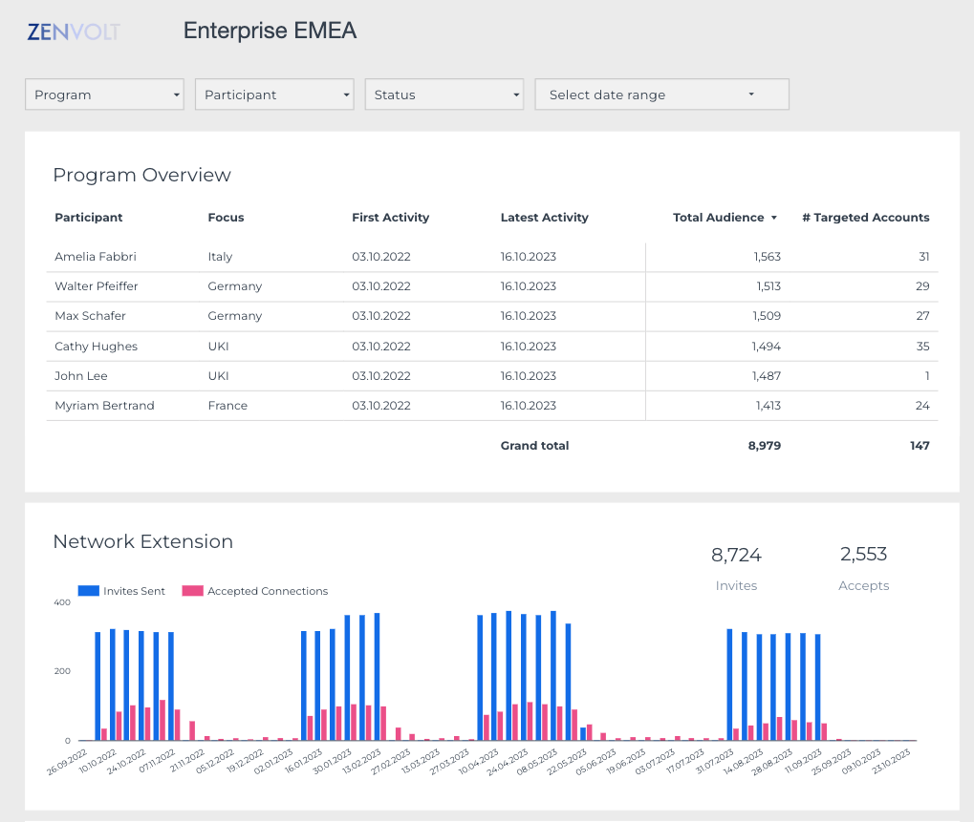
Task: Click the Participant filter caret icon
Action: coord(345,95)
